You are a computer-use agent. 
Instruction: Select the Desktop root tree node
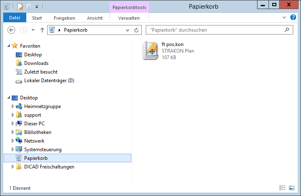tap(29, 98)
